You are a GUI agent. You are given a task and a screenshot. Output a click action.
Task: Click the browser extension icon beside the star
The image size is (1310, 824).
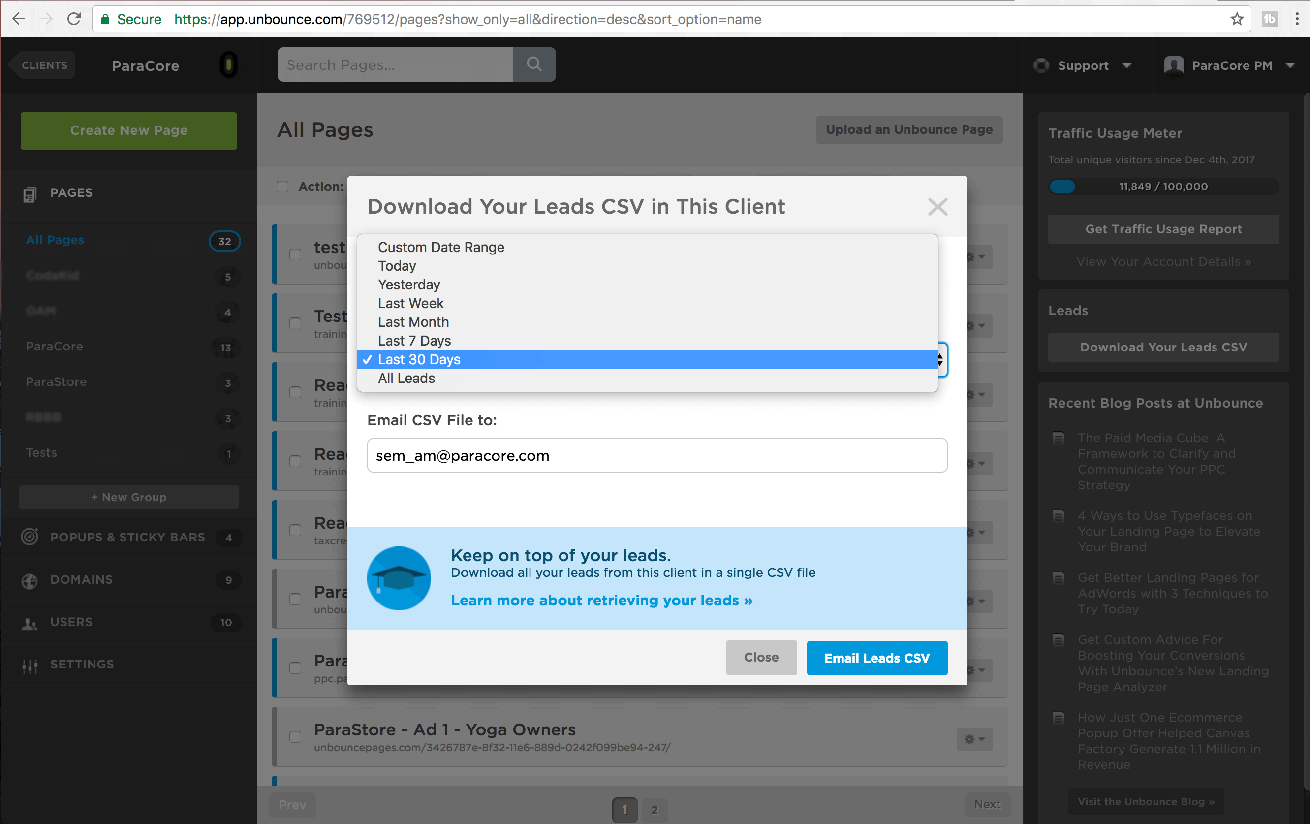click(1269, 19)
